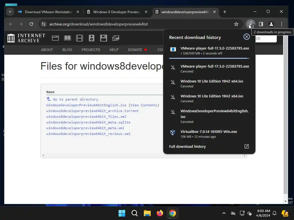
Task: Click Go to parent directory link
Action: point(76,99)
